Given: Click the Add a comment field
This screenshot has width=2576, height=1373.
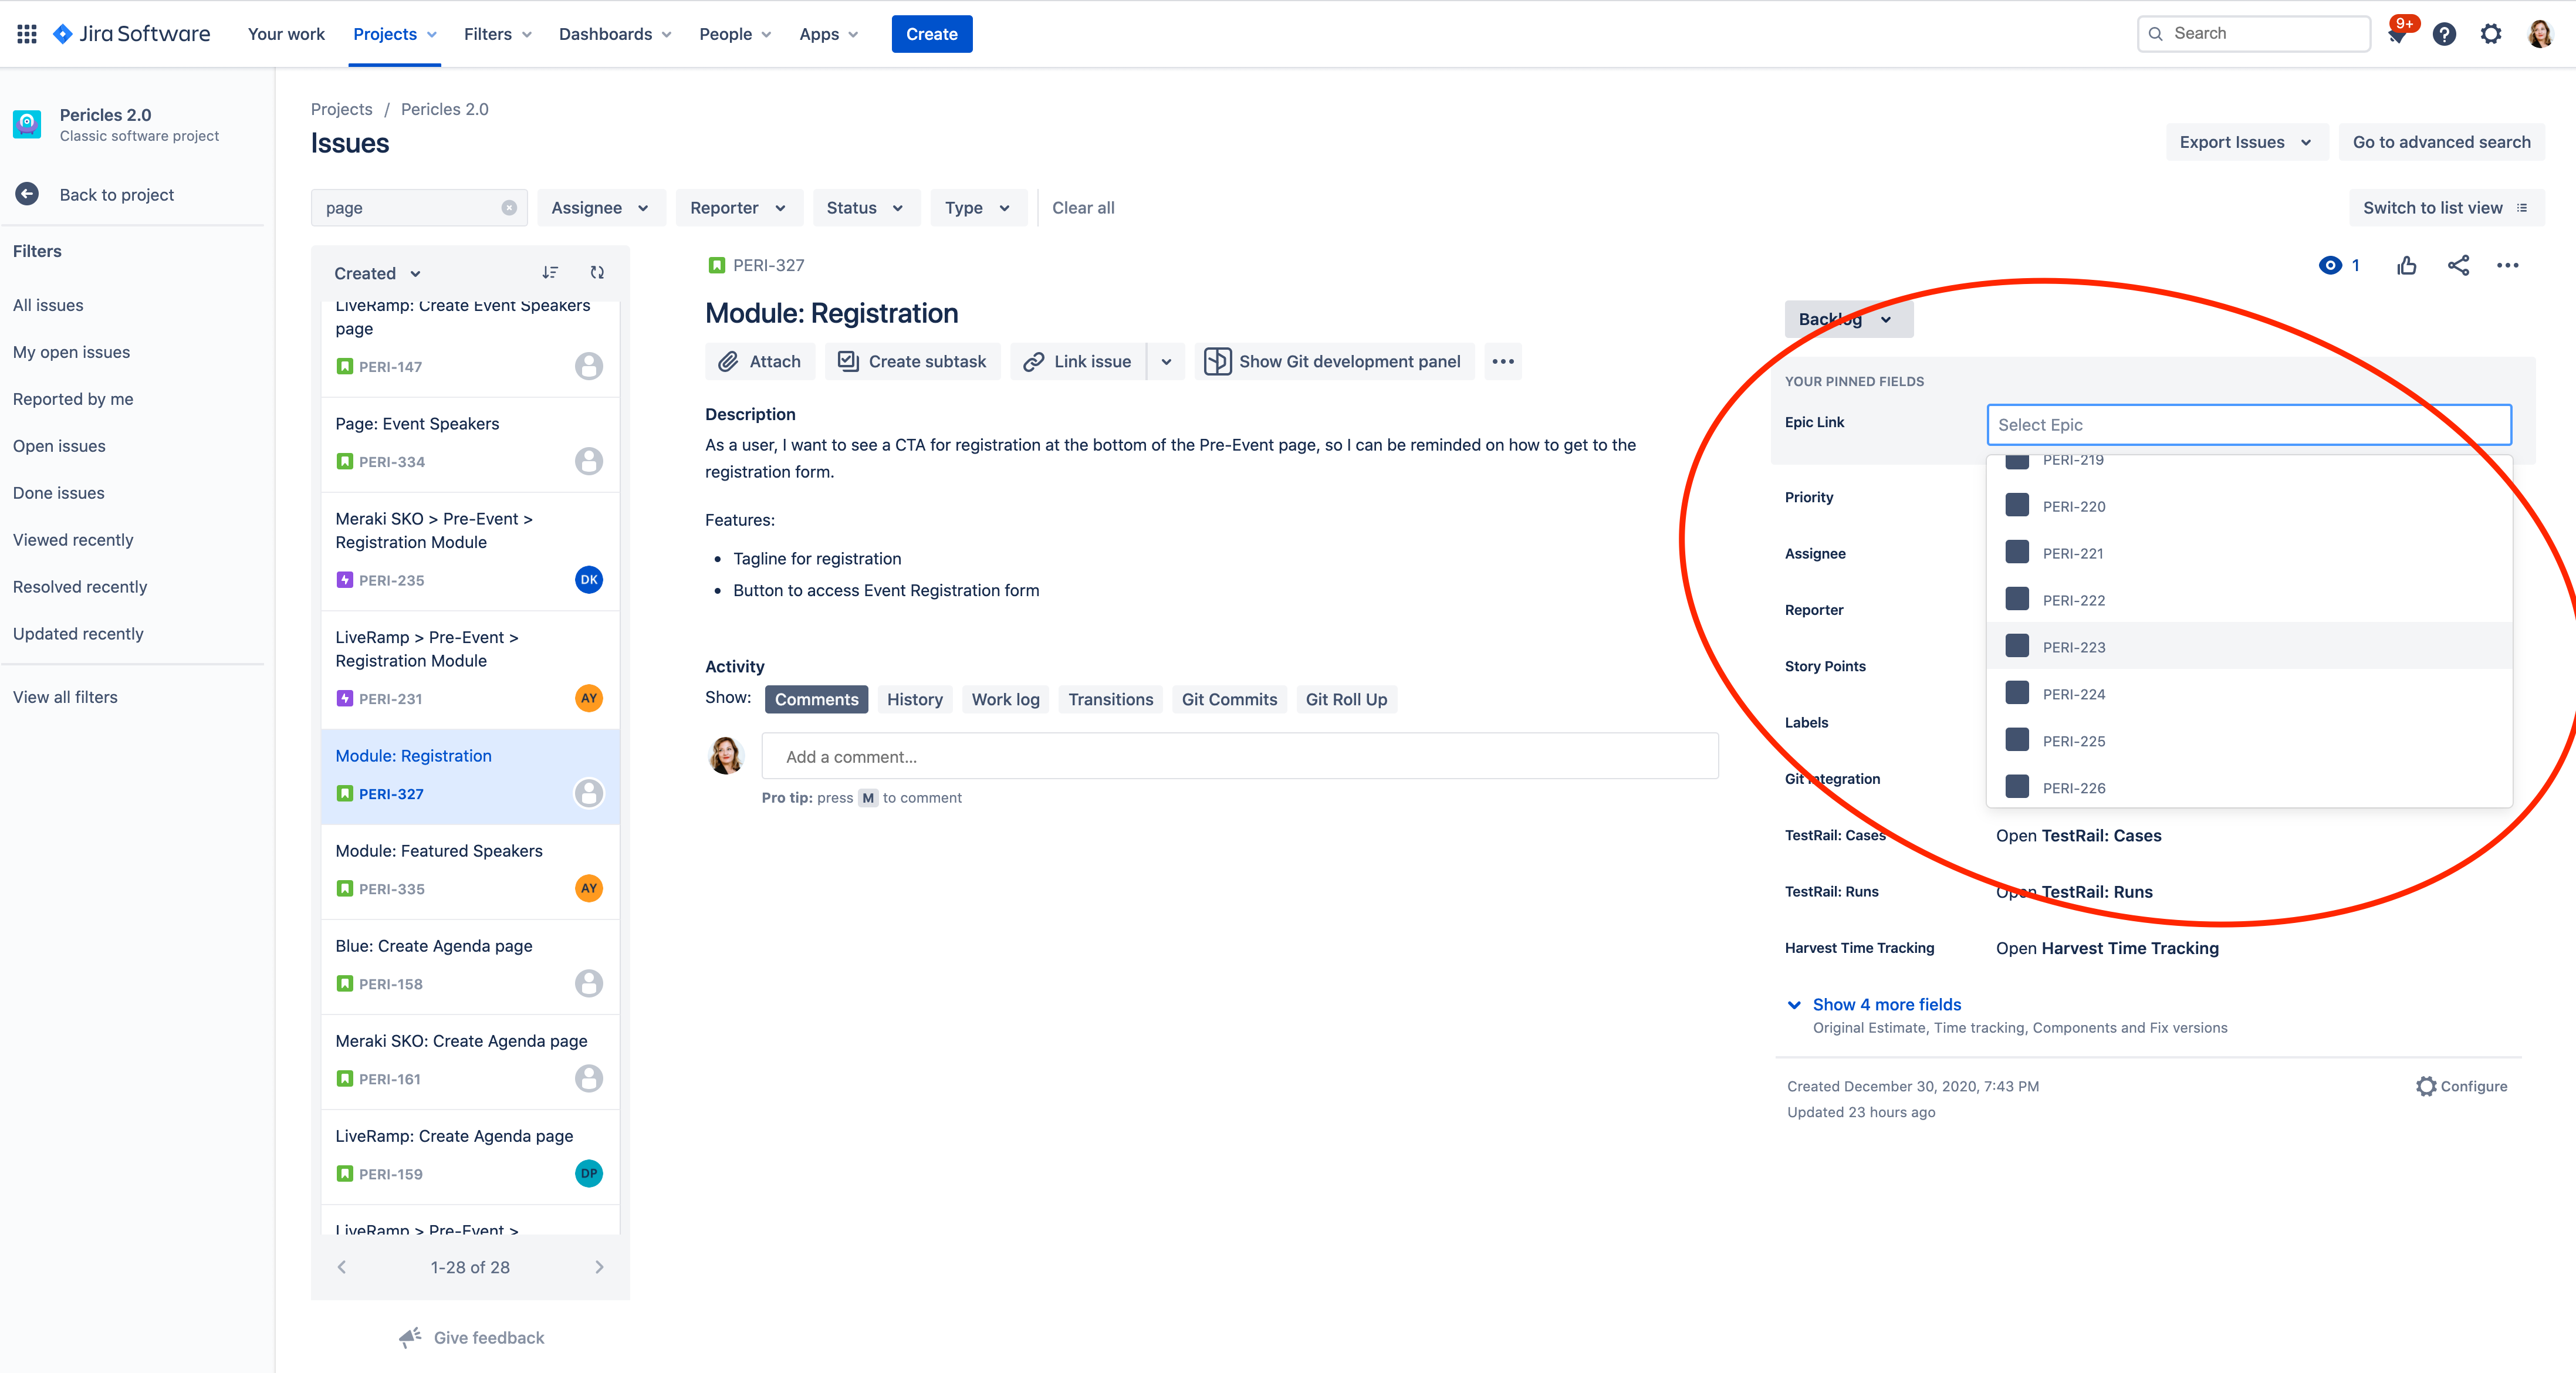Looking at the screenshot, I should (x=1240, y=756).
